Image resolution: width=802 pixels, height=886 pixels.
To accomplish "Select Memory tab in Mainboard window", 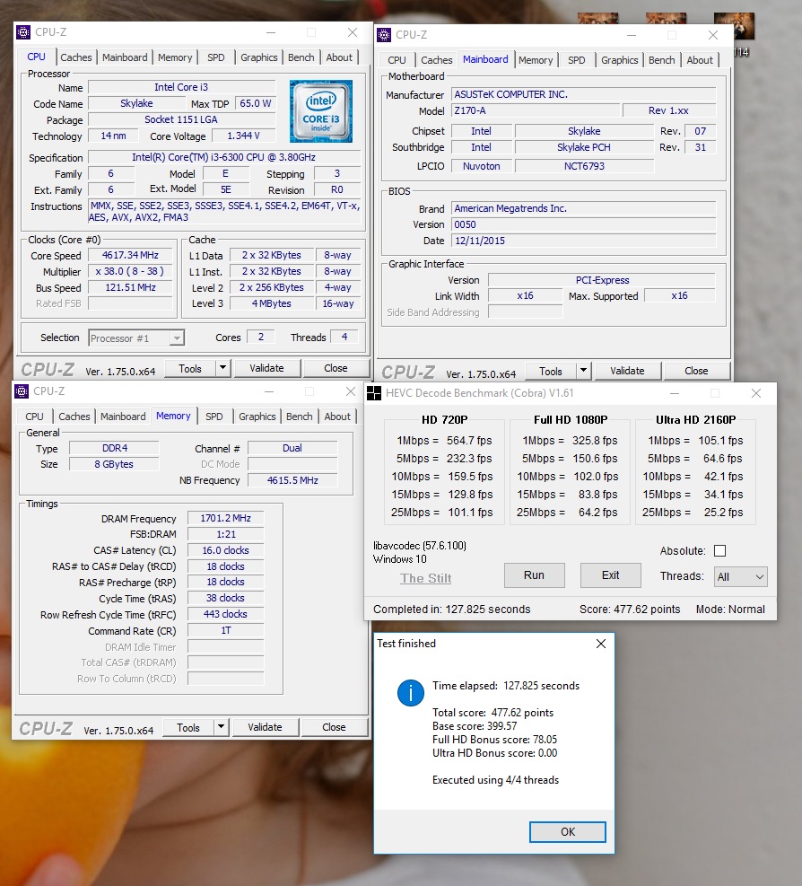I will pyautogui.click(x=536, y=60).
